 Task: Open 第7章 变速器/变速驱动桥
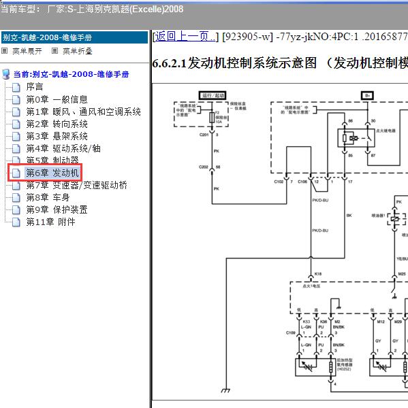(x=77, y=185)
